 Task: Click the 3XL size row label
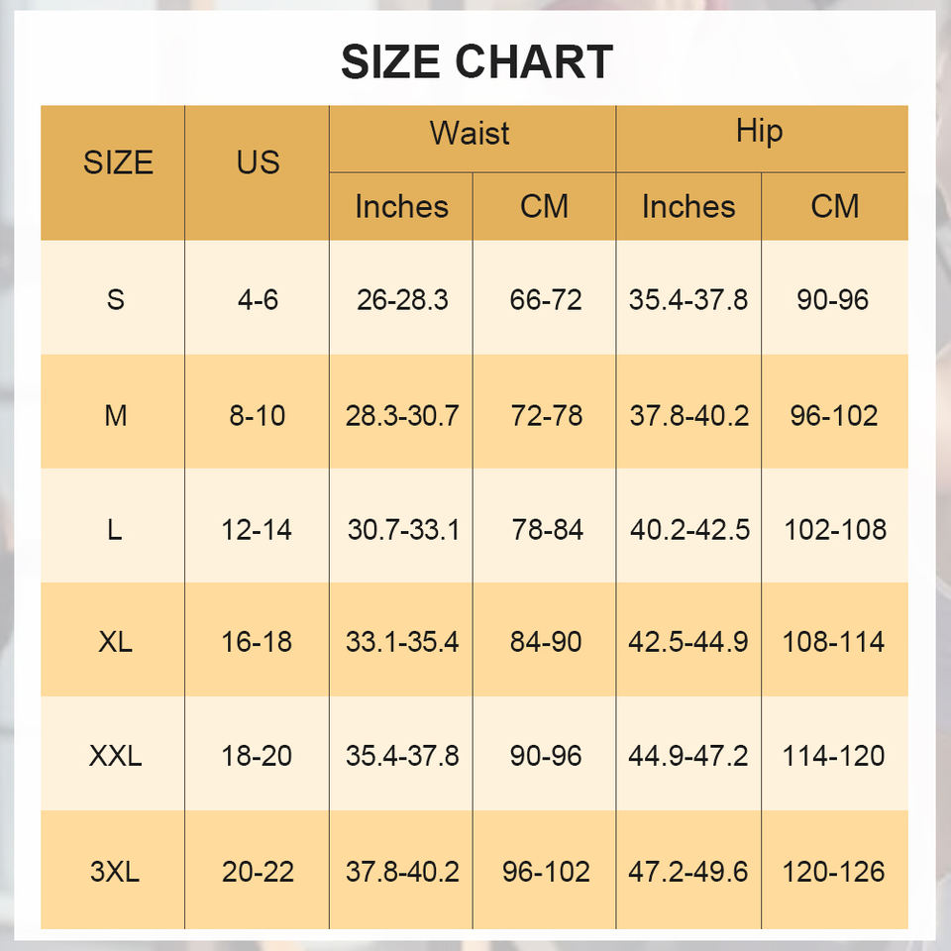(x=115, y=873)
